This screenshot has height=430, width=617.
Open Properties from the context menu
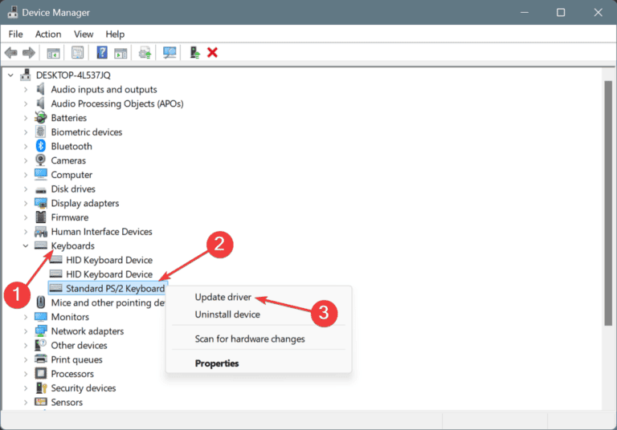click(217, 363)
